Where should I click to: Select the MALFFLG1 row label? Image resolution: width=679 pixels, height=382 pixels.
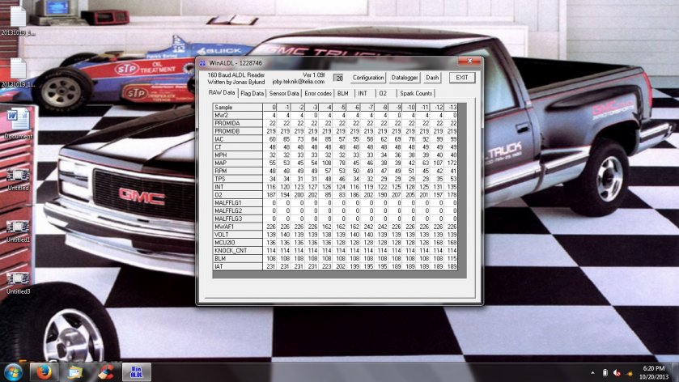(237, 202)
